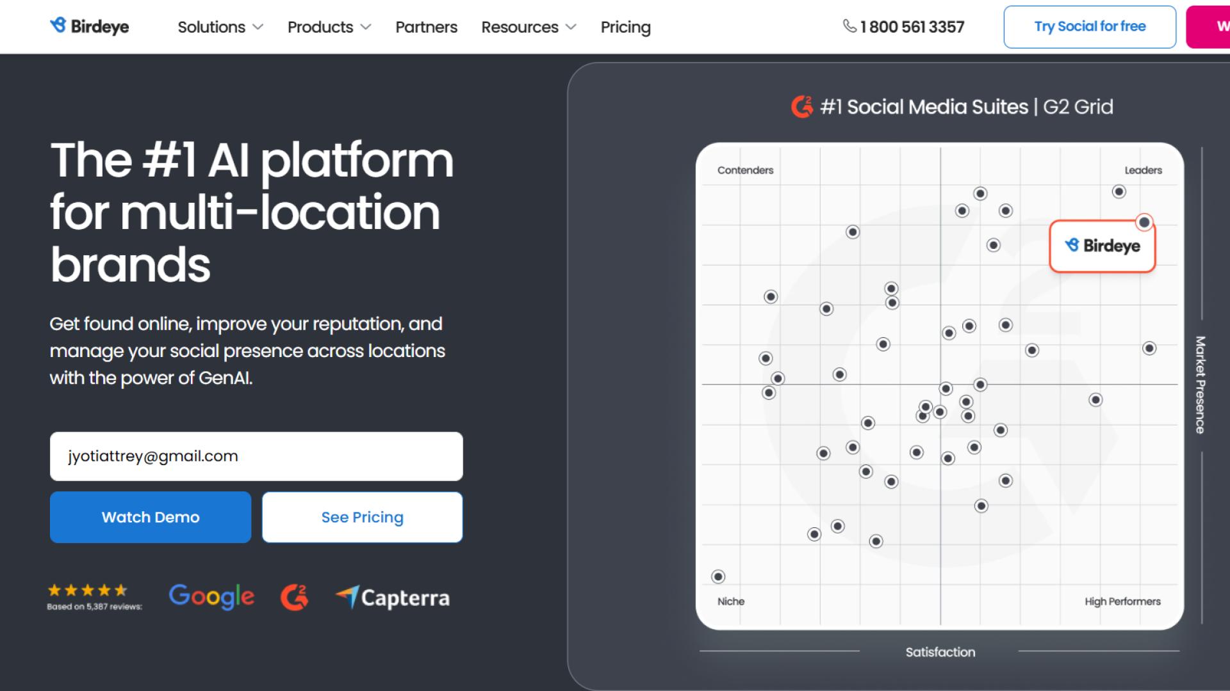Click Try Social for free button
1230x691 pixels.
(1090, 27)
